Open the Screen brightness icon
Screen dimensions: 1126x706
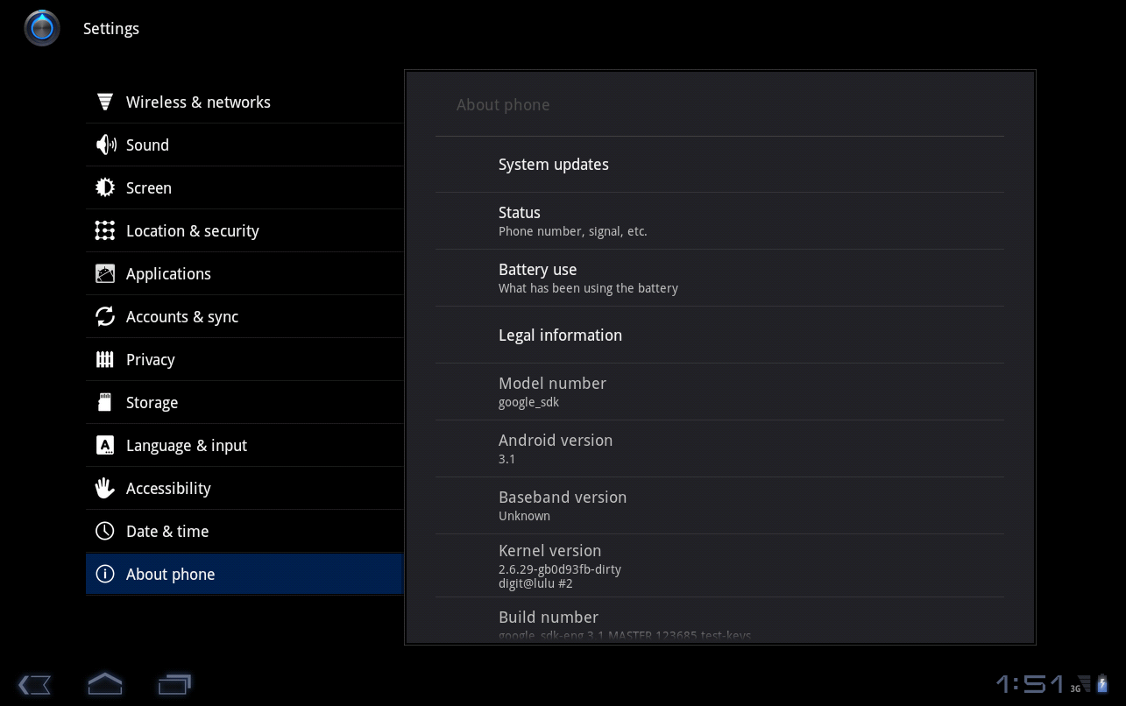[x=105, y=187]
